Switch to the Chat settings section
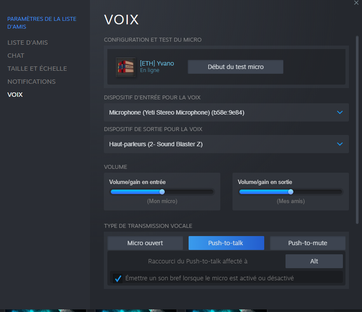362x312 pixels. (16, 56)
